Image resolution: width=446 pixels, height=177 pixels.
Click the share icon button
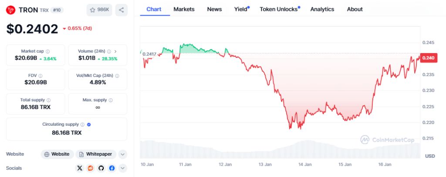click(122, 10)
